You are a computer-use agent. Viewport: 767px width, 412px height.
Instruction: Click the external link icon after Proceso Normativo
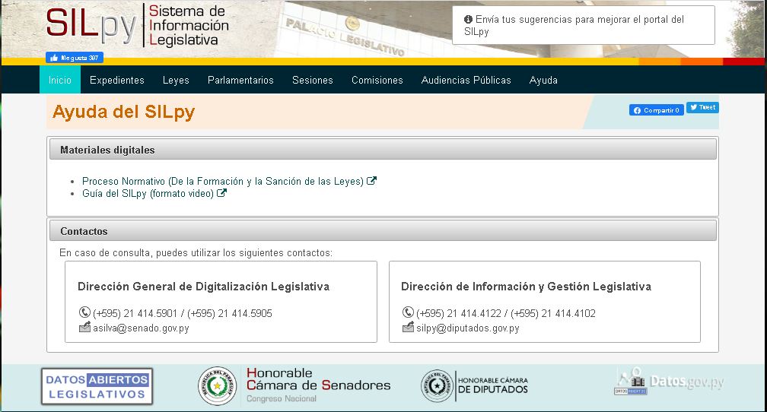[371, 181]
